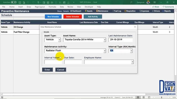Click the Month cell in Oil Change row
This screenshot has height=99, width=177.
pyautogui.click(x=155, y=27)
